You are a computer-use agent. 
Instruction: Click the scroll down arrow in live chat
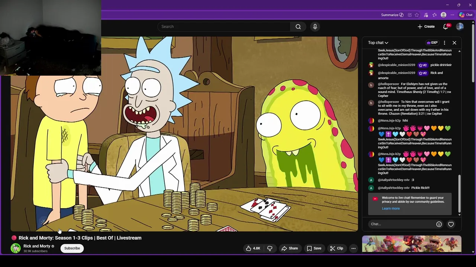[x=459, y=215]
